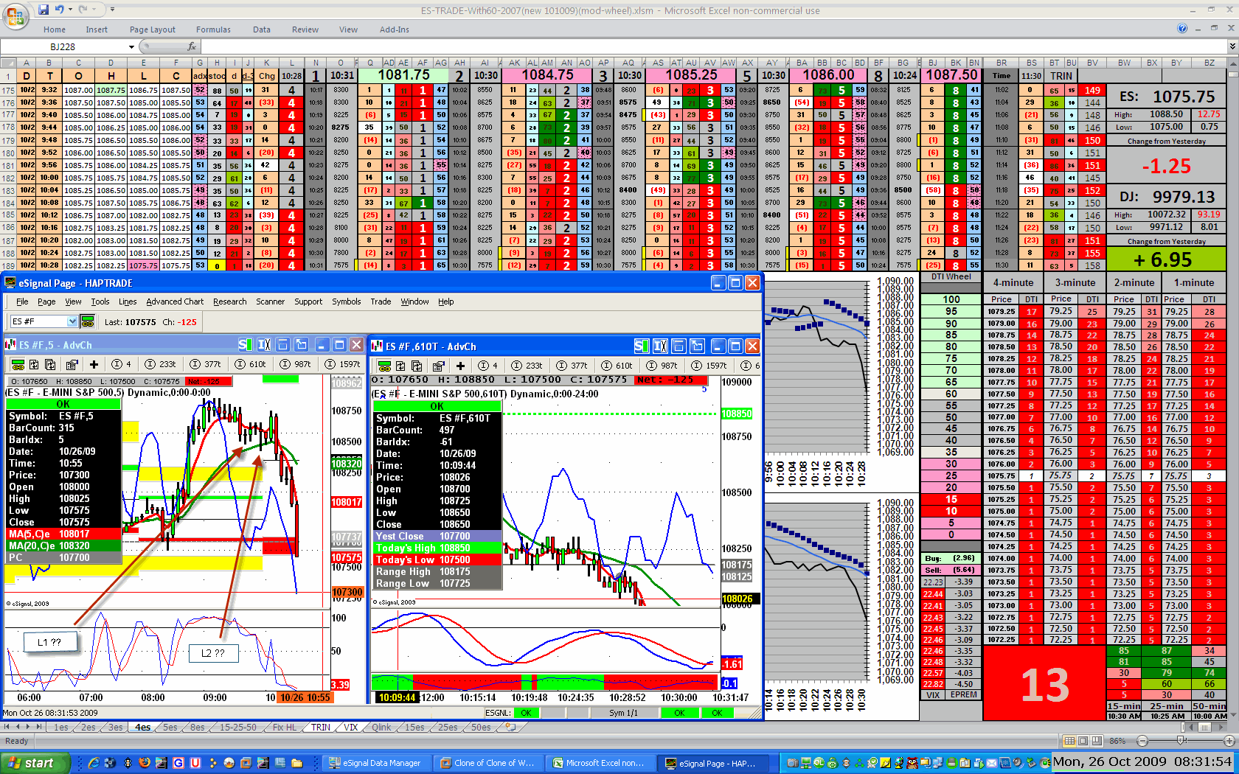Click the insert function fx icon
This screenshot has width=1239, height=774.
[x=192, y=46]
